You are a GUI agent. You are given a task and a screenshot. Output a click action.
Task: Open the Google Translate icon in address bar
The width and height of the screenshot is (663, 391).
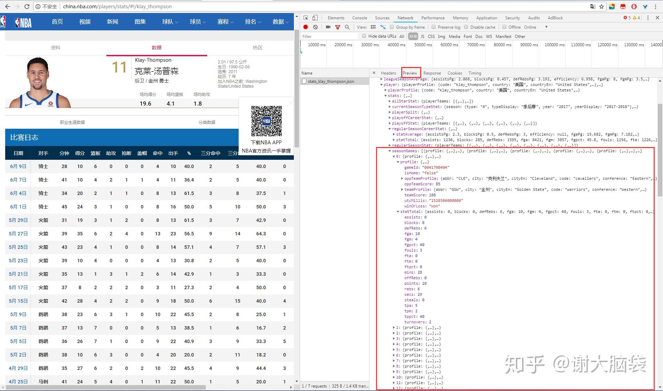pyautogui.click(x=593, y=7)
